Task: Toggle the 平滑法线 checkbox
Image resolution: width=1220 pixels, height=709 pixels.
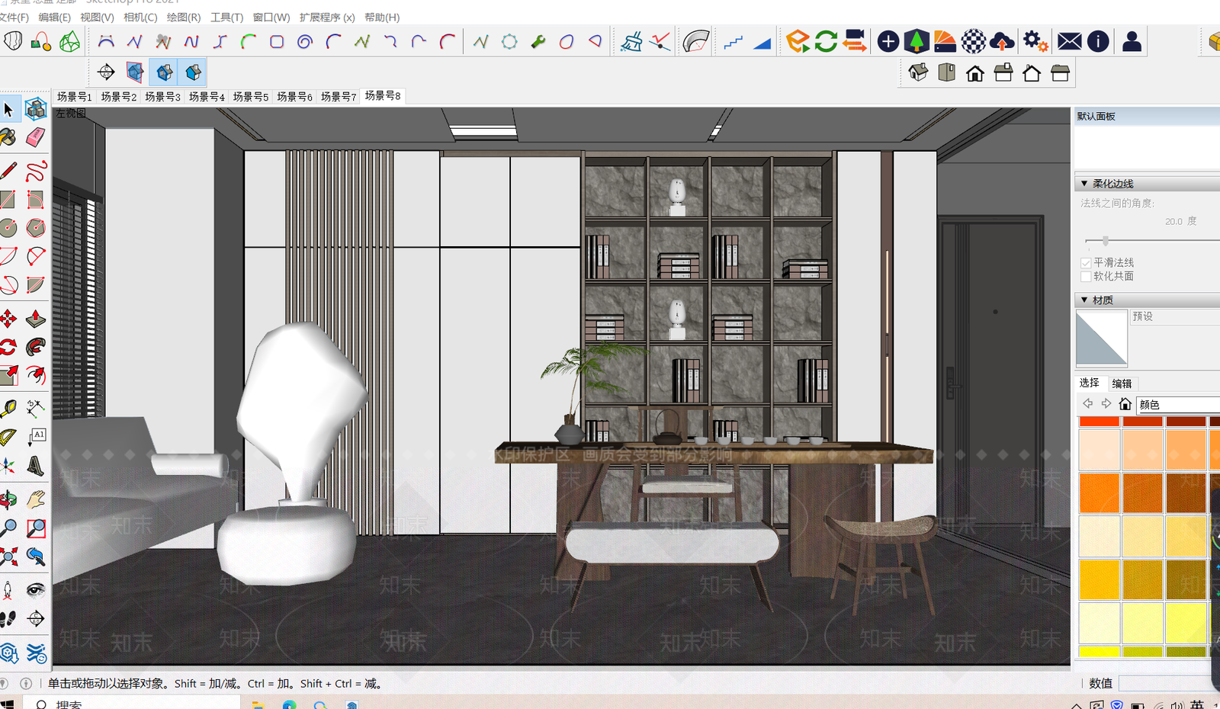Action: click(x=1086, y=262)
